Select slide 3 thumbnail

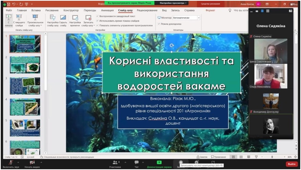25,86
